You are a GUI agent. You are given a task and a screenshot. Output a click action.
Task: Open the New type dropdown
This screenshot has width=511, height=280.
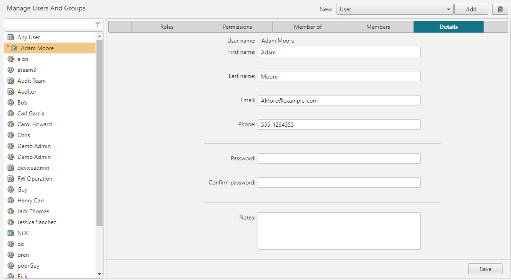[395, 9]
